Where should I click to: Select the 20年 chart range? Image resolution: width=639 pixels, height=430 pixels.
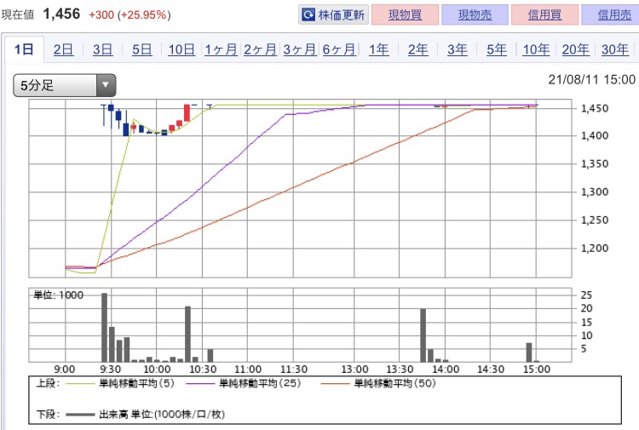point(575,49)
